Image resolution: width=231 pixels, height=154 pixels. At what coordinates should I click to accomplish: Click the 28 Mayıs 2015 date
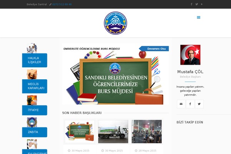147,151
